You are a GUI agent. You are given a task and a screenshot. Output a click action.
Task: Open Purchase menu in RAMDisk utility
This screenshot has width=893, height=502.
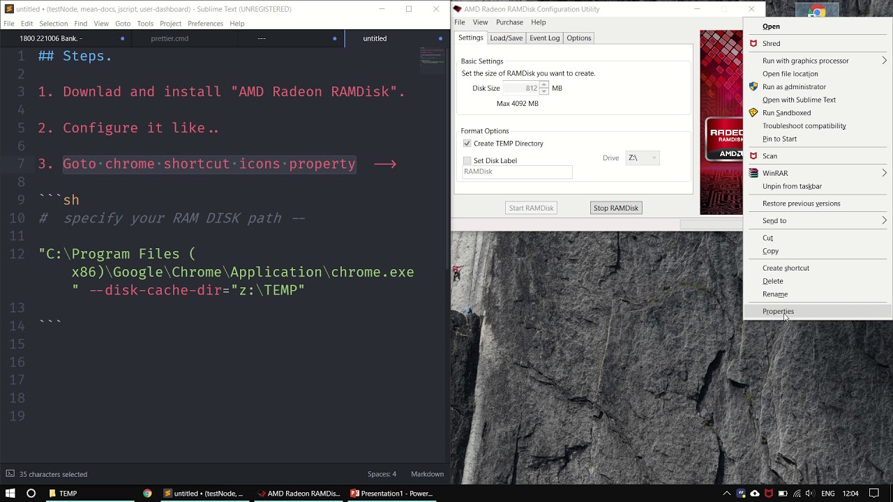click(509, 22)
